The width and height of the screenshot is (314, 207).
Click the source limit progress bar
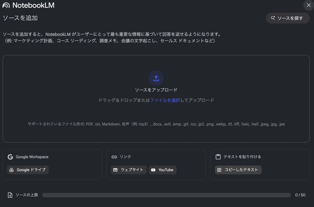(x=166, y=195)
